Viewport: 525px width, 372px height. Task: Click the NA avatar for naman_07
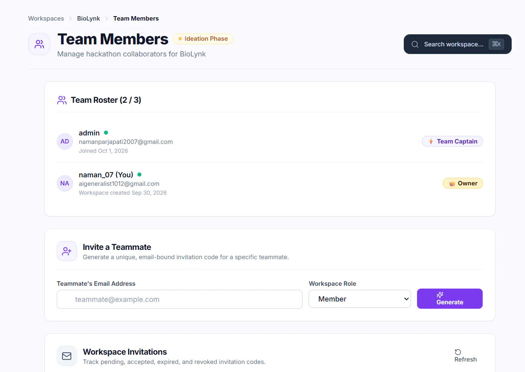tap(65, 183)
